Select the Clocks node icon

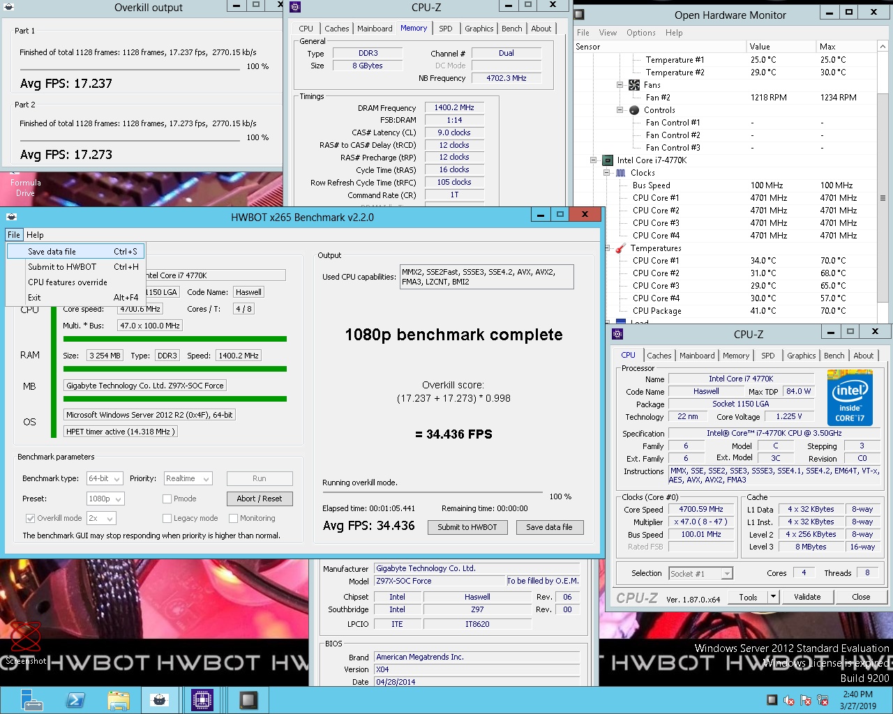click(621, 173)
